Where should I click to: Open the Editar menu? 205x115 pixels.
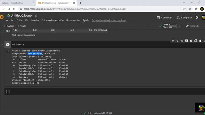point(20,20)
